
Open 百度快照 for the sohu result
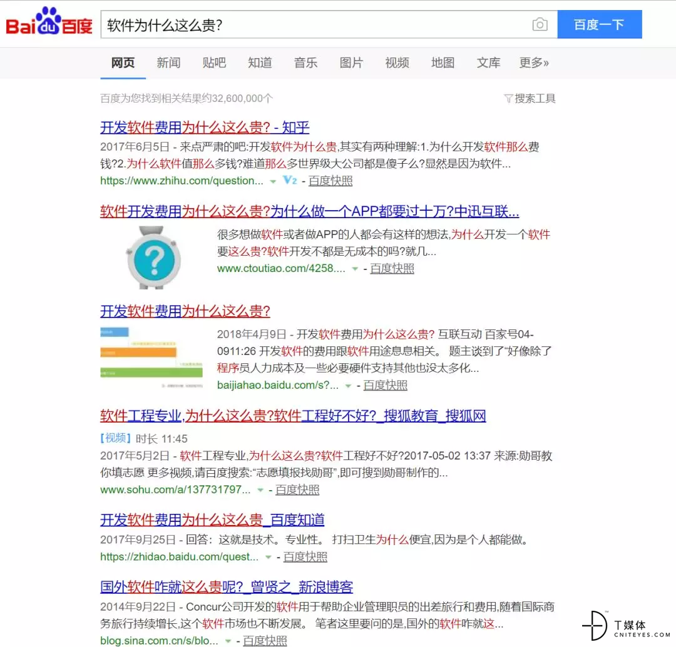pos(297,490)
